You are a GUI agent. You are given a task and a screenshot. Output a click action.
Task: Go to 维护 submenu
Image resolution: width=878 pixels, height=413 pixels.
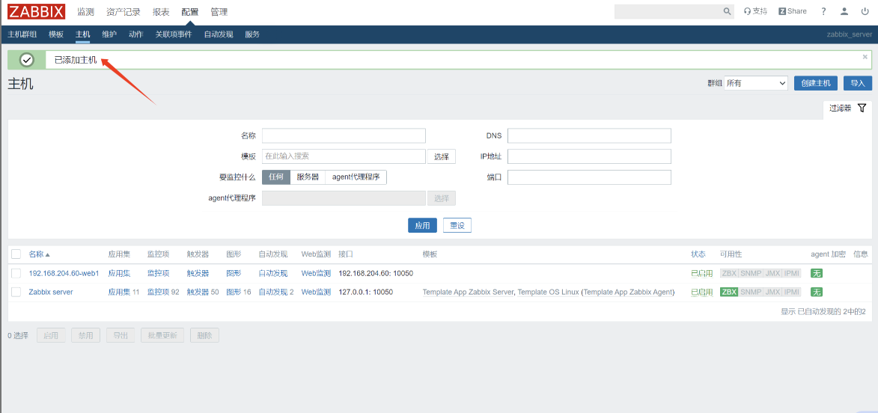[x=109, y=34]
